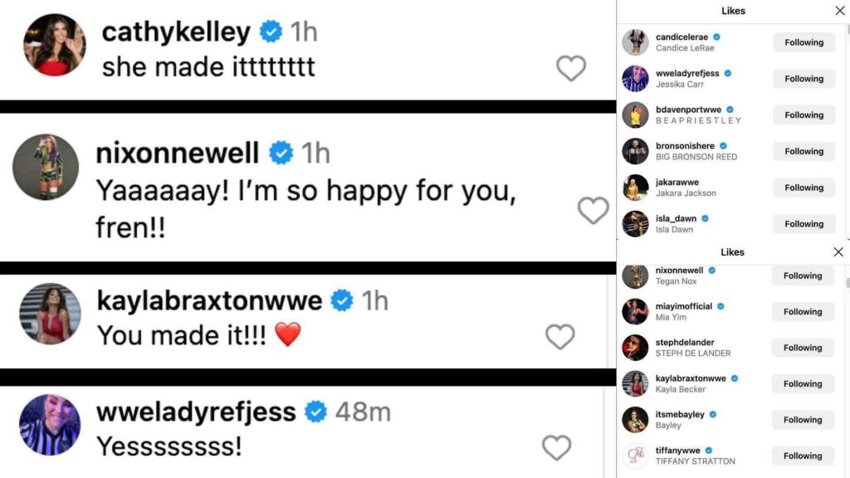This screenshot has width=850, height=478.
Task: Like nixonnewell's comment with the heart
Action: (593, 211)
